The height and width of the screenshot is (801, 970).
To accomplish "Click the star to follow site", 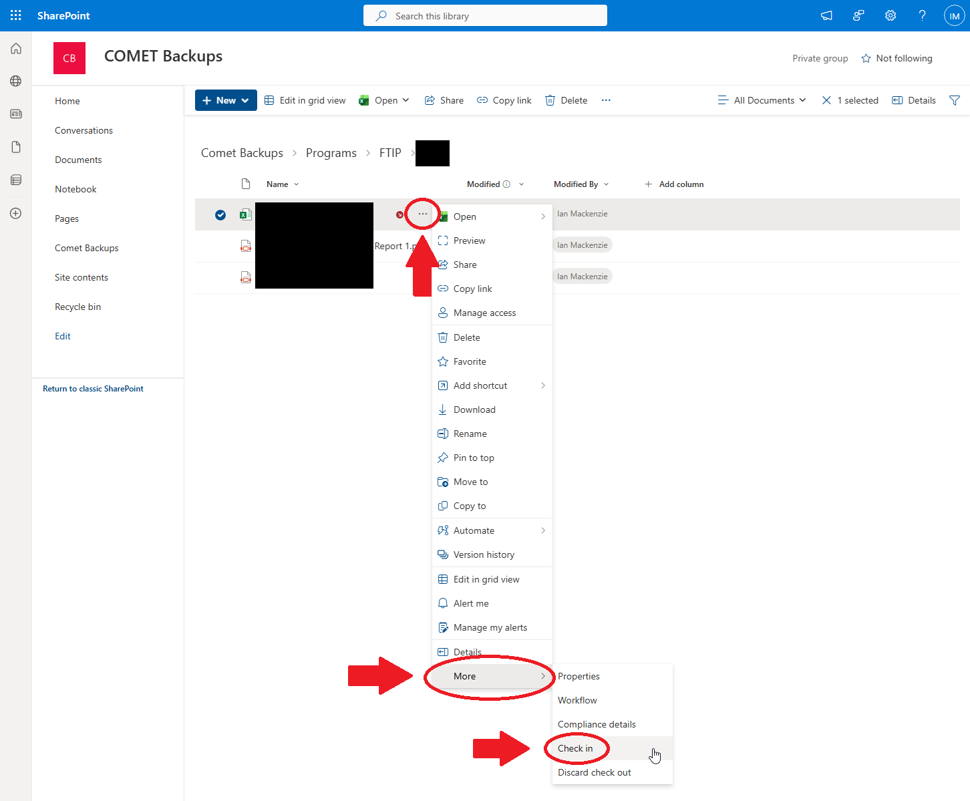I will point(866,58).
